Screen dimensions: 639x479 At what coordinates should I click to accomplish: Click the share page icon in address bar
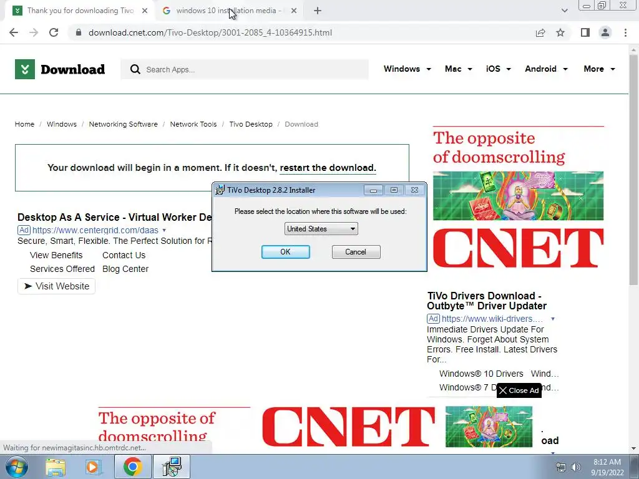pos(540,32)
